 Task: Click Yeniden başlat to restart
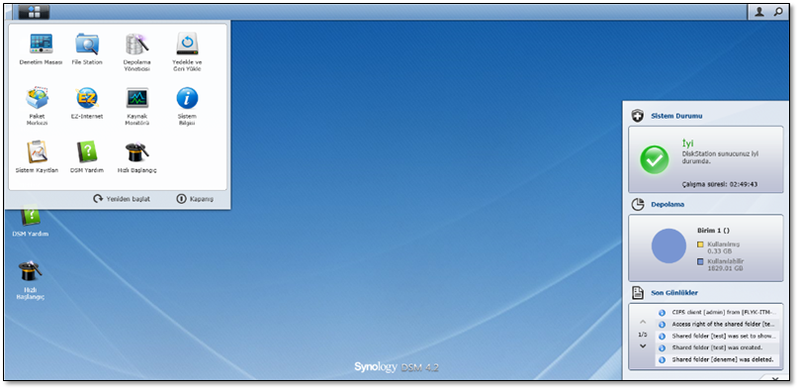122,199
